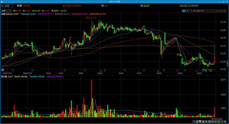Click the volume MA(5) 584.80 label
This screenshot has height=124, width=229.
tap(21, 77)
